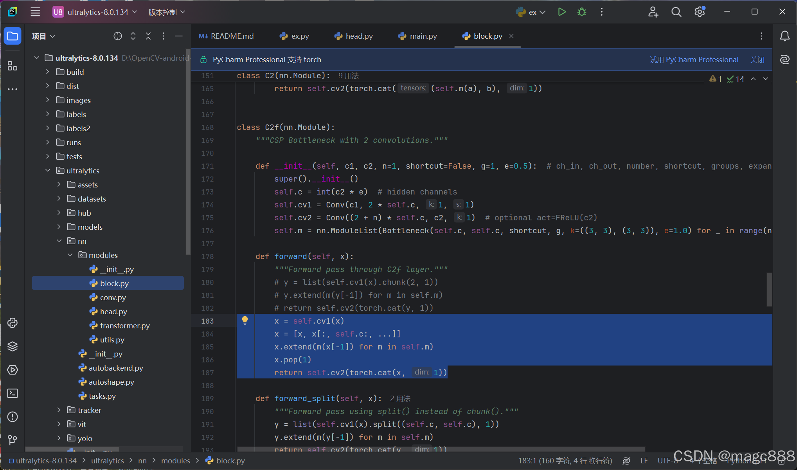Start debugging with the bug icon
797x470 pixels.
pos(582,12)
